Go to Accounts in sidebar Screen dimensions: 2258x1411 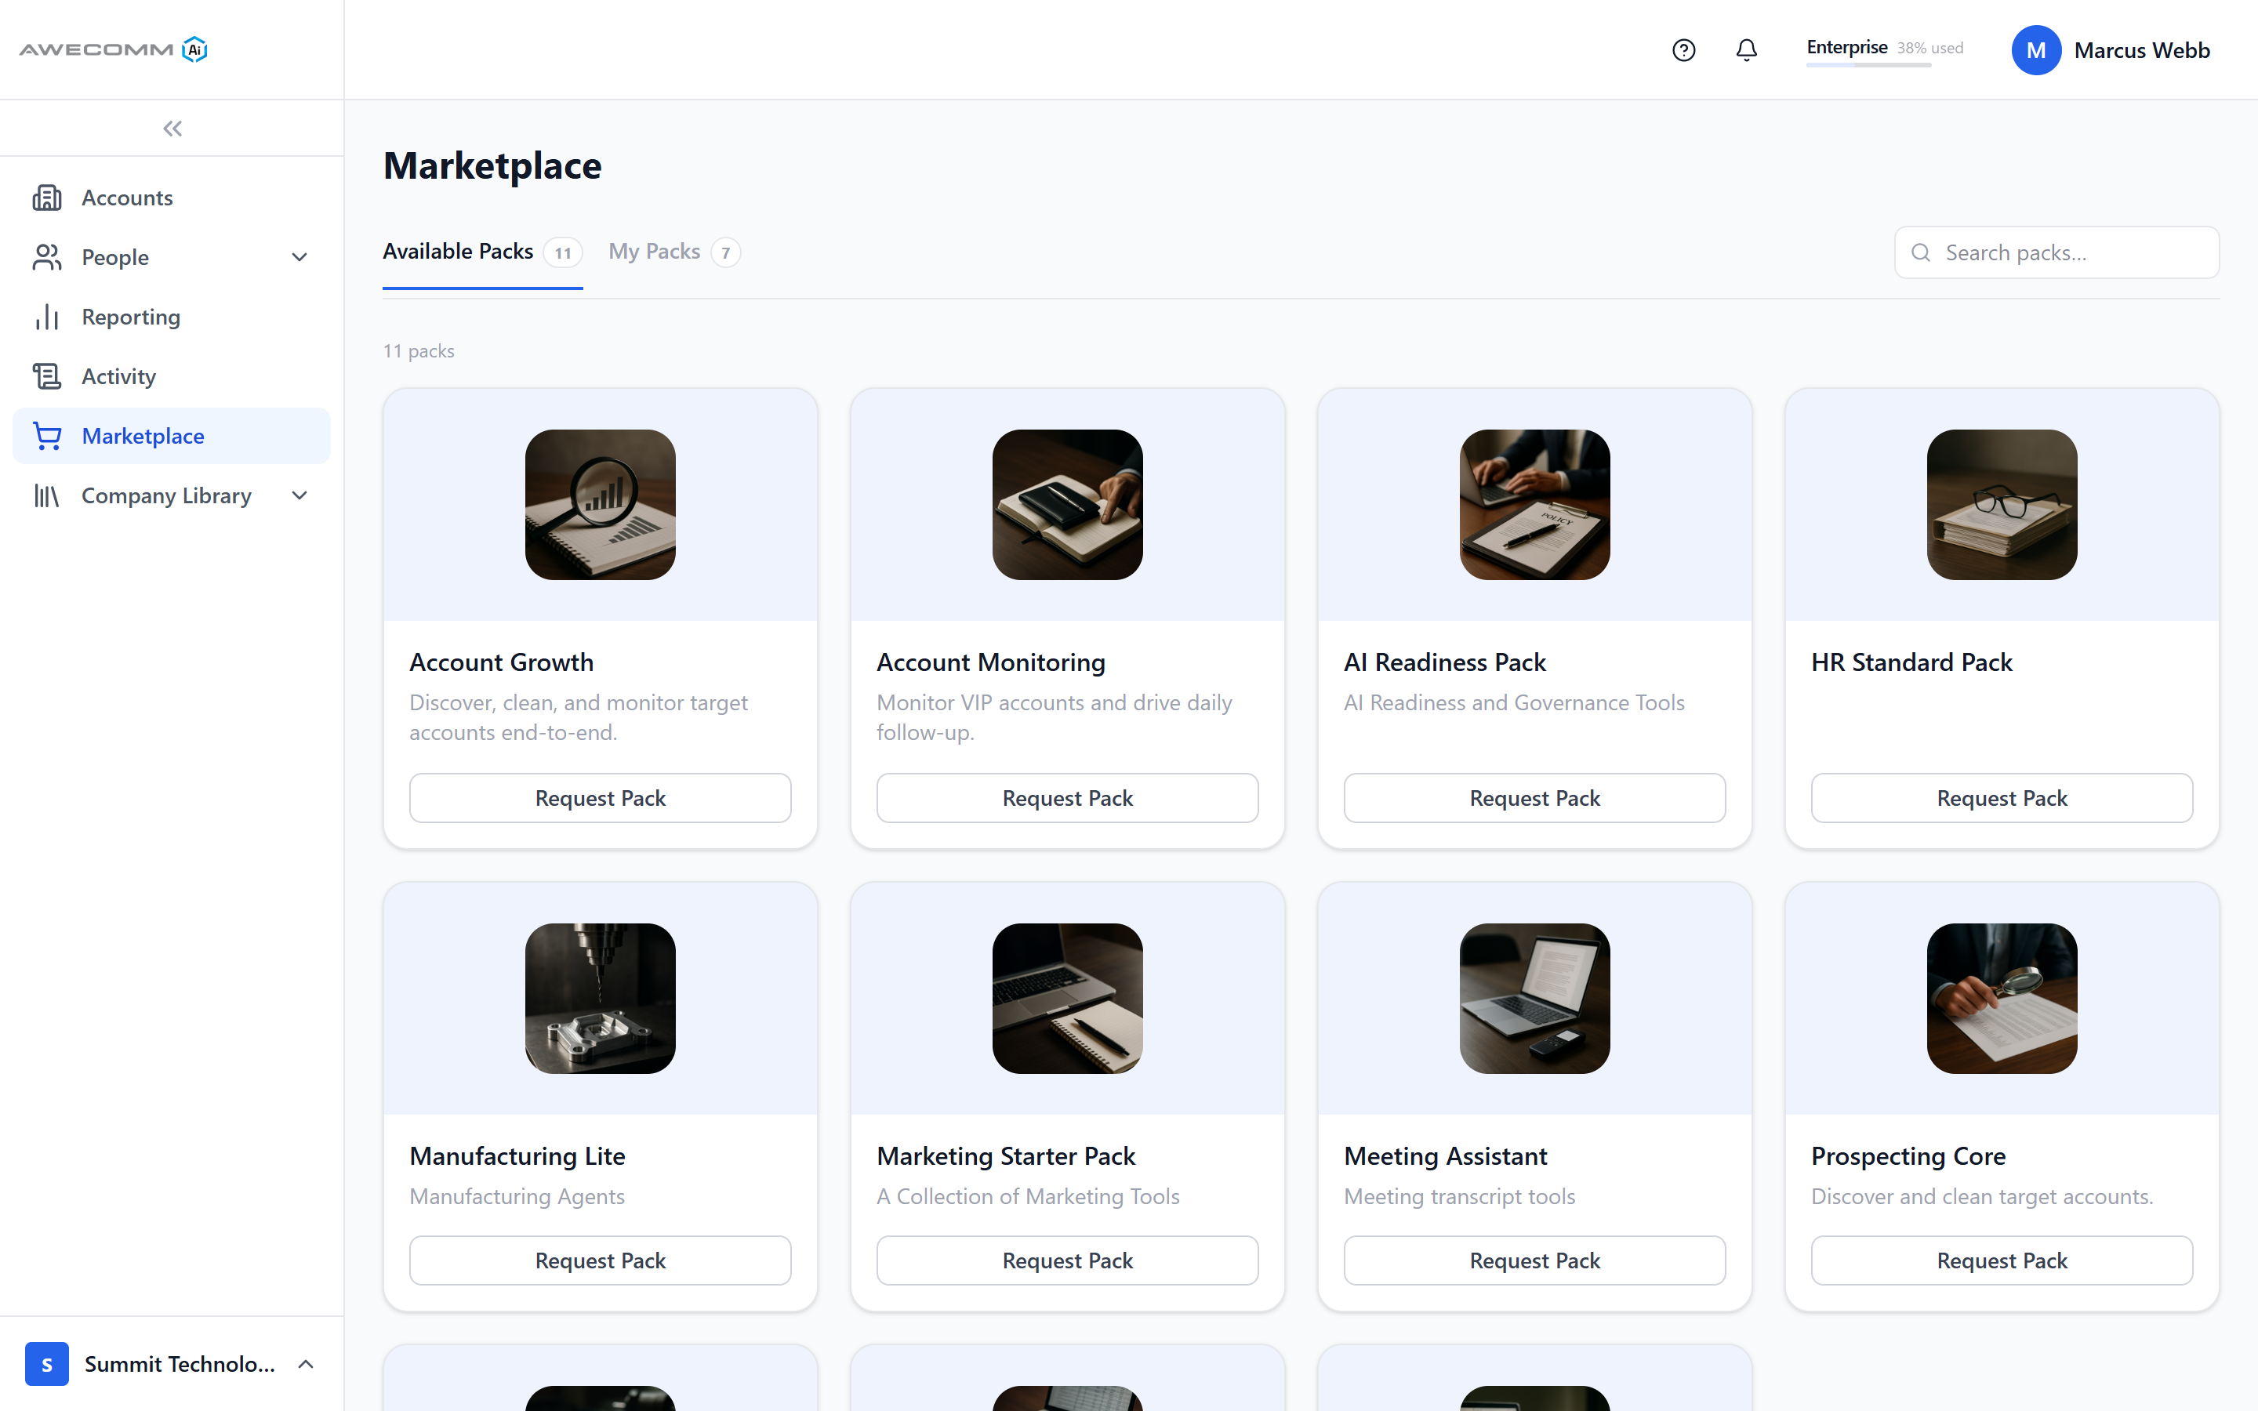(172, 198)
